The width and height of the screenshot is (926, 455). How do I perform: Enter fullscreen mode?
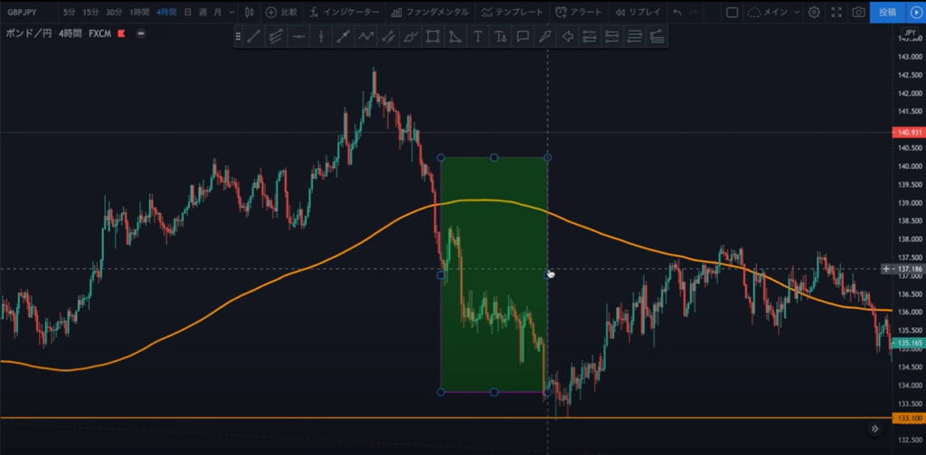(836, 13)
